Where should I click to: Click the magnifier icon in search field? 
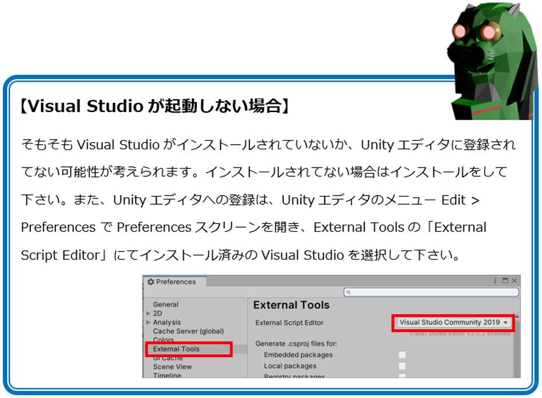[x=349, y=292]
